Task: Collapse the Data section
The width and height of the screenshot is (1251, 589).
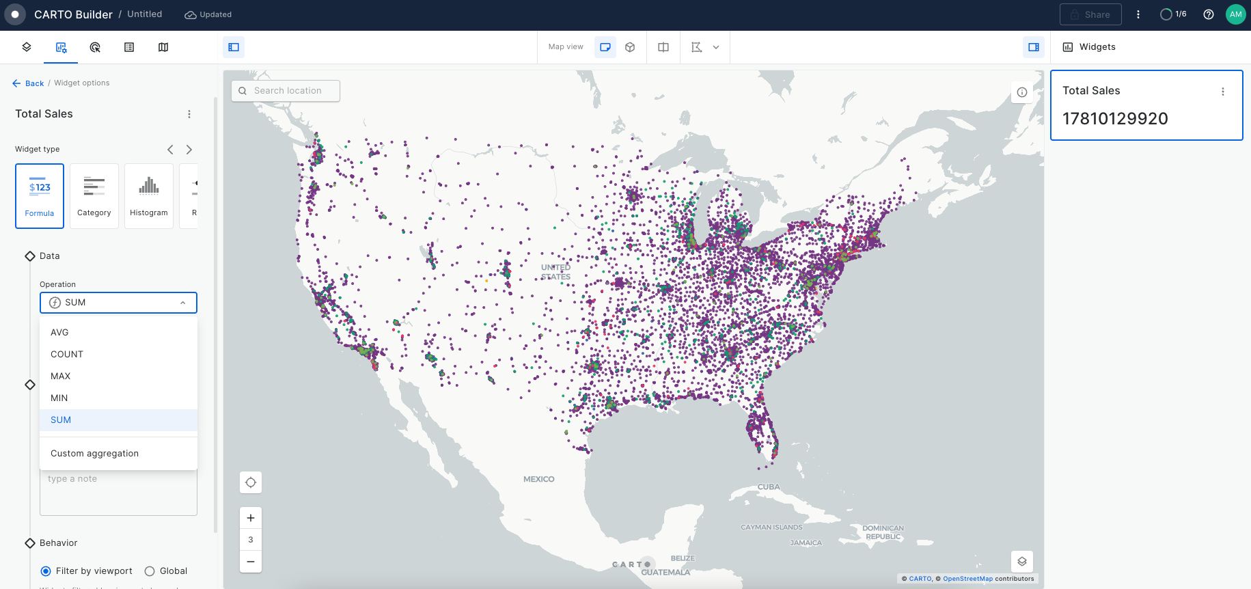Action: click(30, 256)
